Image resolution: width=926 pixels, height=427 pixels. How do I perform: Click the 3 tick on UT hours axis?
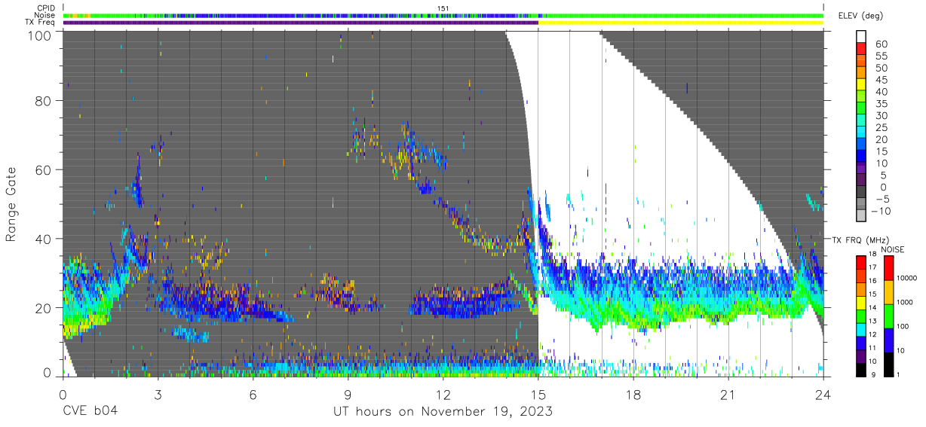[x=158, y=394]
